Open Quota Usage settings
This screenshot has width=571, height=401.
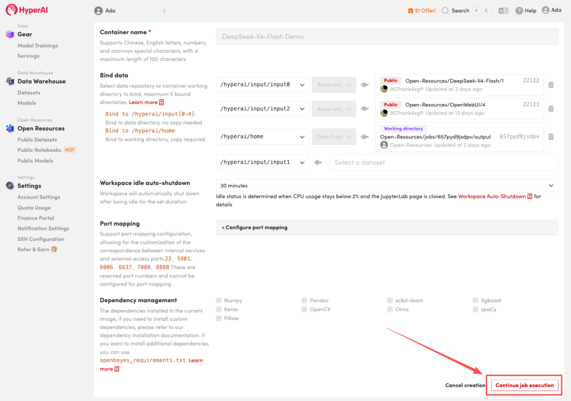click(x=34, y=208)
